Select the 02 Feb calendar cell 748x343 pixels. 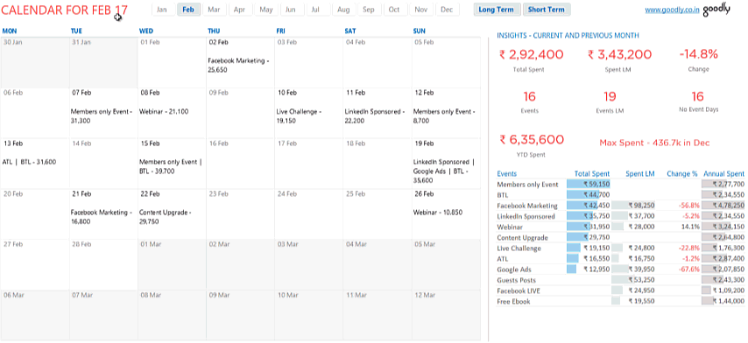pos(240,63)
